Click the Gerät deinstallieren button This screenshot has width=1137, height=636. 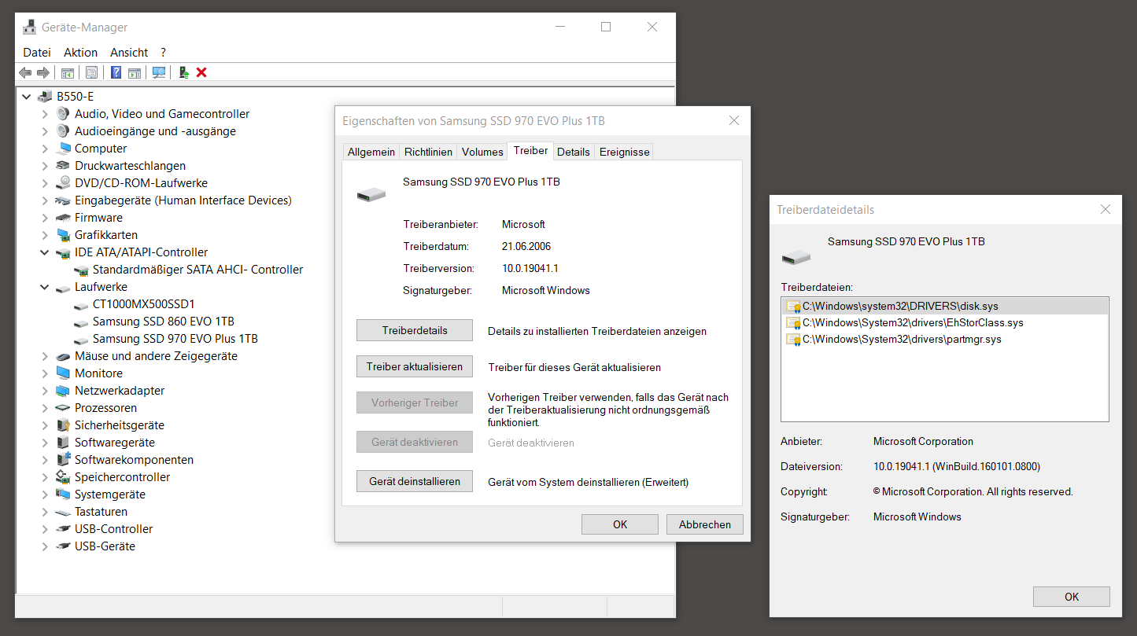[x=415, y=481]
